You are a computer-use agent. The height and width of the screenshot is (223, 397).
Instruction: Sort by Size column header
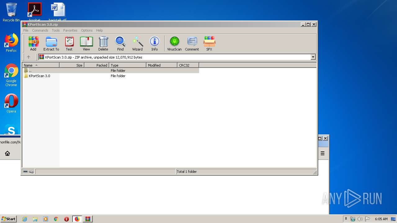pyautogui.click(x=72, y=65)
